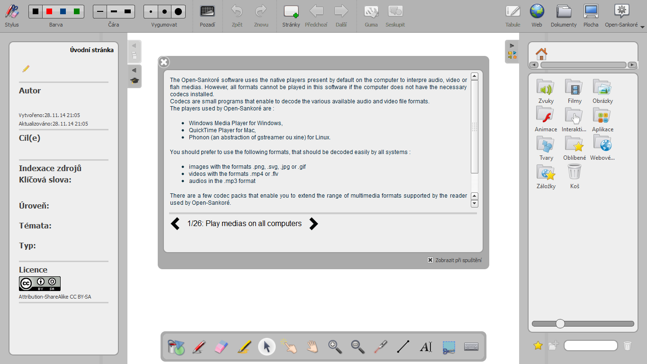Open the Stylus toolbar toggle
Viewport: 647px width, 364px height.
tap(12, 15)
